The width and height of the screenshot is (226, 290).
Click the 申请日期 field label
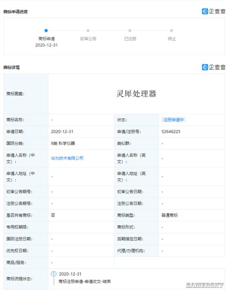click(15, 132)
